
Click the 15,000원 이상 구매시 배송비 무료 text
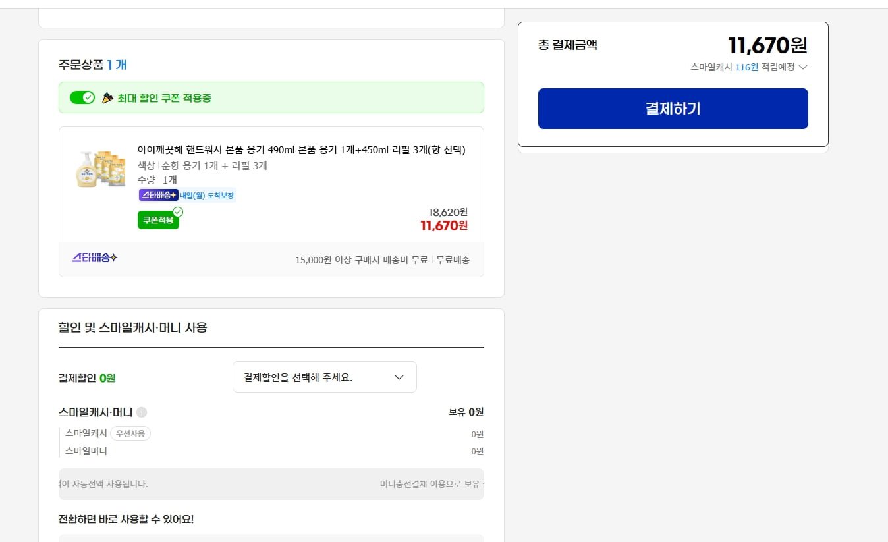(x=361, y=260)
